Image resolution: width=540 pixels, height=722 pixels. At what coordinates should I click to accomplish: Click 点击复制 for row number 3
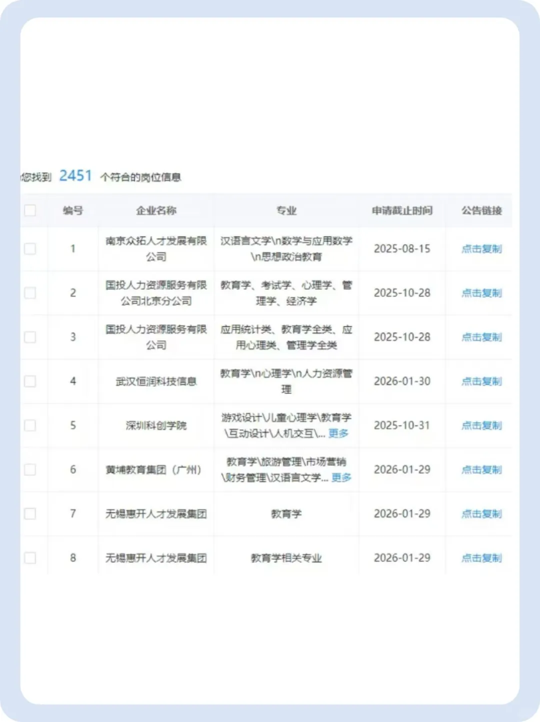(481, 337)
